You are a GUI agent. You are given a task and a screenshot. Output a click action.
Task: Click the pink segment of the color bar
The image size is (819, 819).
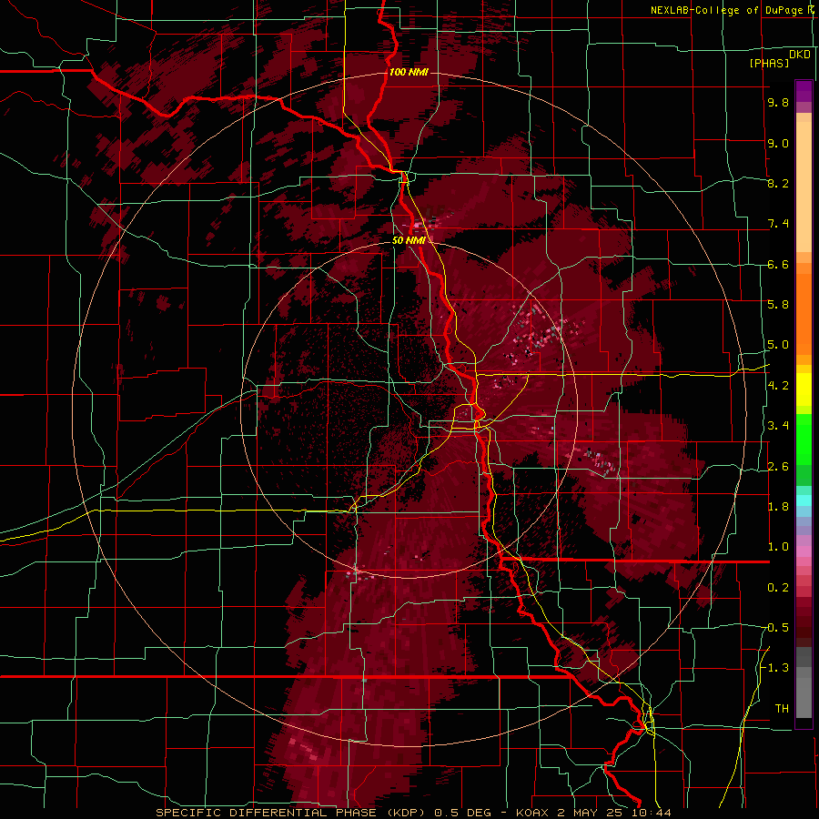[x=804, y=551]
